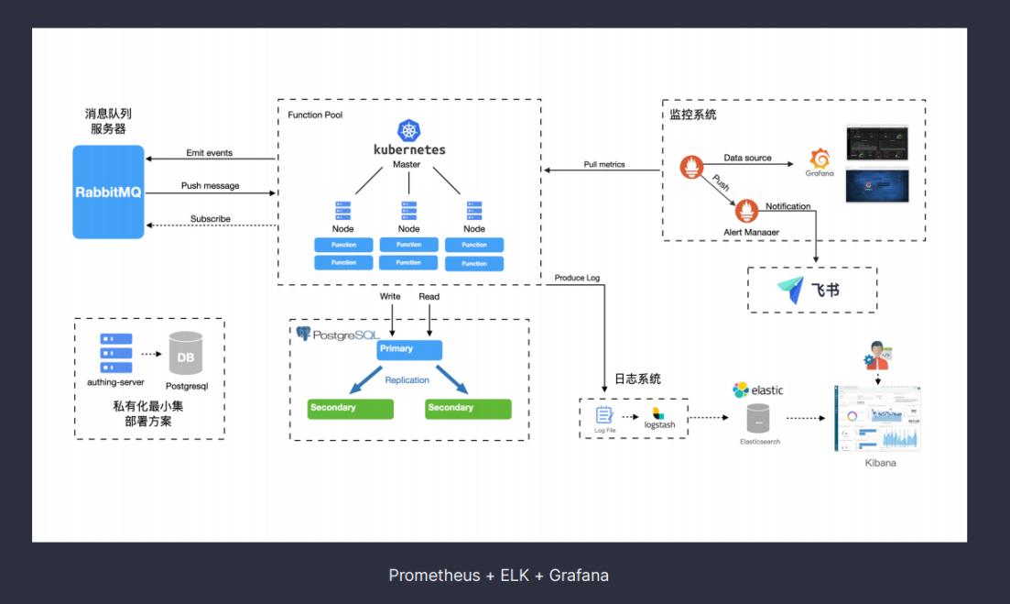Click the Alert Manager icon
The height and width of the screenshot is (604, 1010).
pyautogui.click(x=748, y=211)
